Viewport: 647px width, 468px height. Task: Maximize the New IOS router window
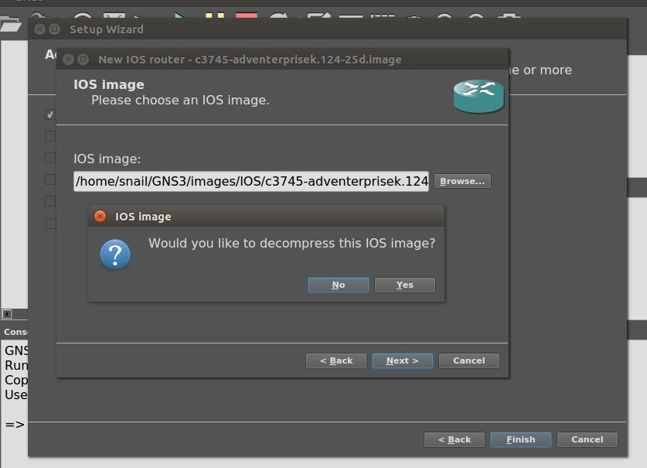click(83, 60)
